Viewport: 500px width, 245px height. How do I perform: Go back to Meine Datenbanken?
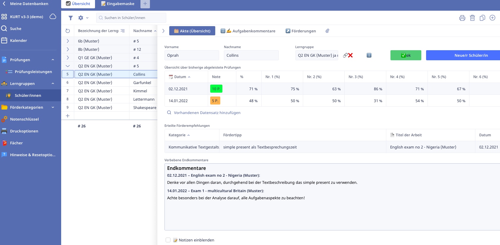point(25,4)
